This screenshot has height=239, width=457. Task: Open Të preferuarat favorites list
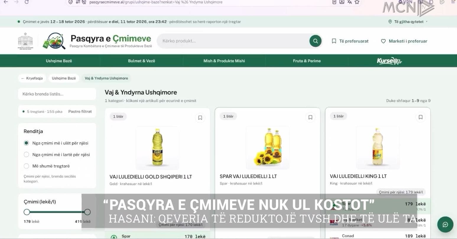tap(350, 41)
